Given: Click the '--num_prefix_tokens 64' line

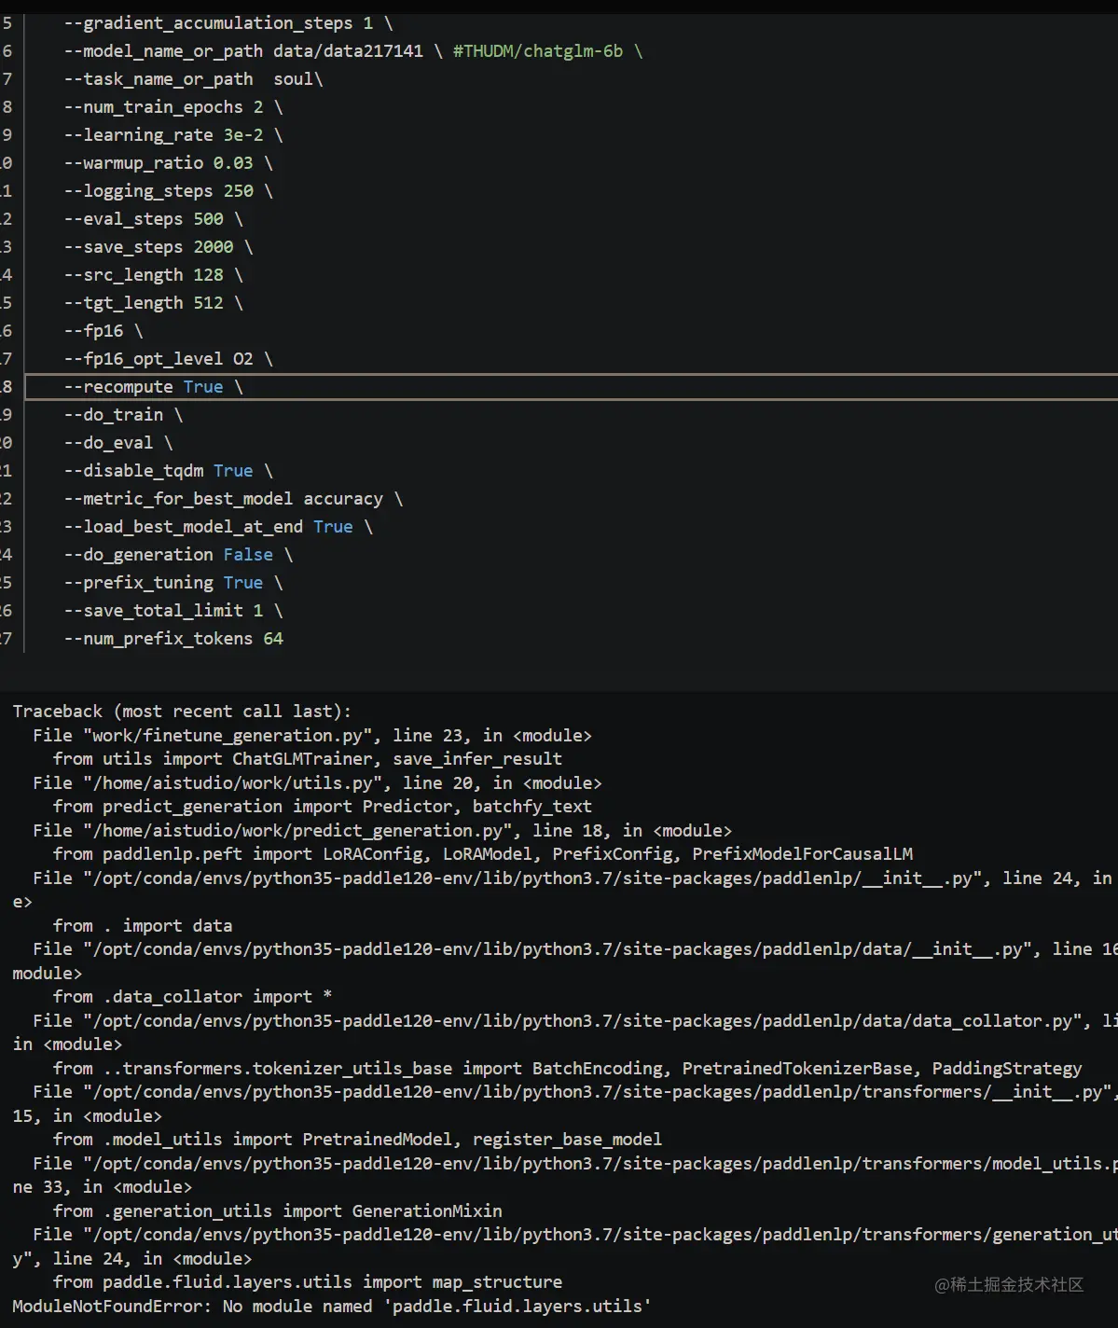Looking at the screenshot, I should coord(173,638).
